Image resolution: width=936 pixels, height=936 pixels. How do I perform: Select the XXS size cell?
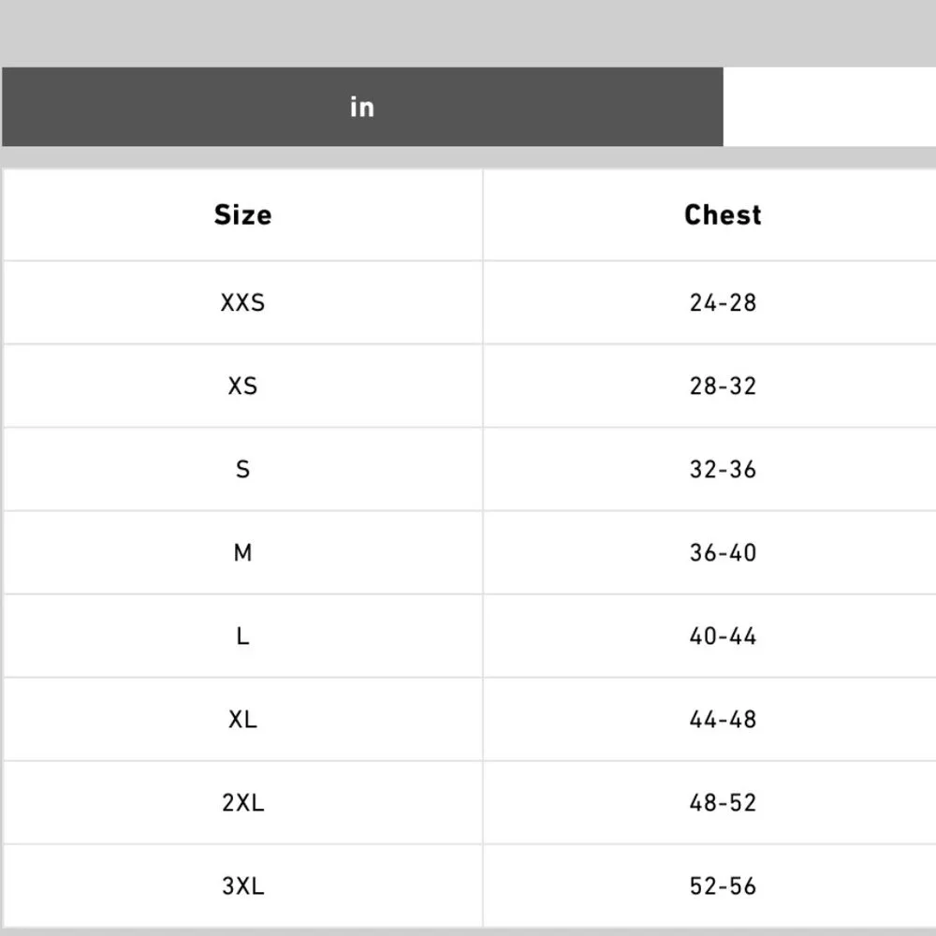242,303
